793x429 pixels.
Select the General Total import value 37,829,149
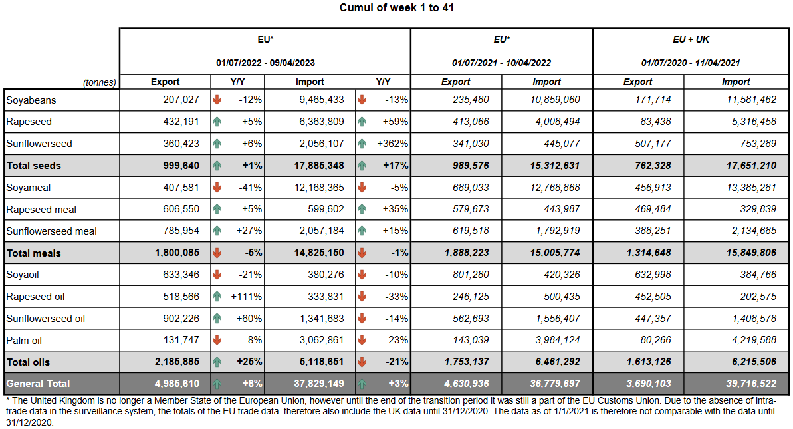coord(318,384)
